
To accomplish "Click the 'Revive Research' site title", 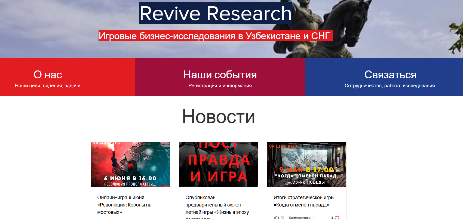I will tap(215, 13).
